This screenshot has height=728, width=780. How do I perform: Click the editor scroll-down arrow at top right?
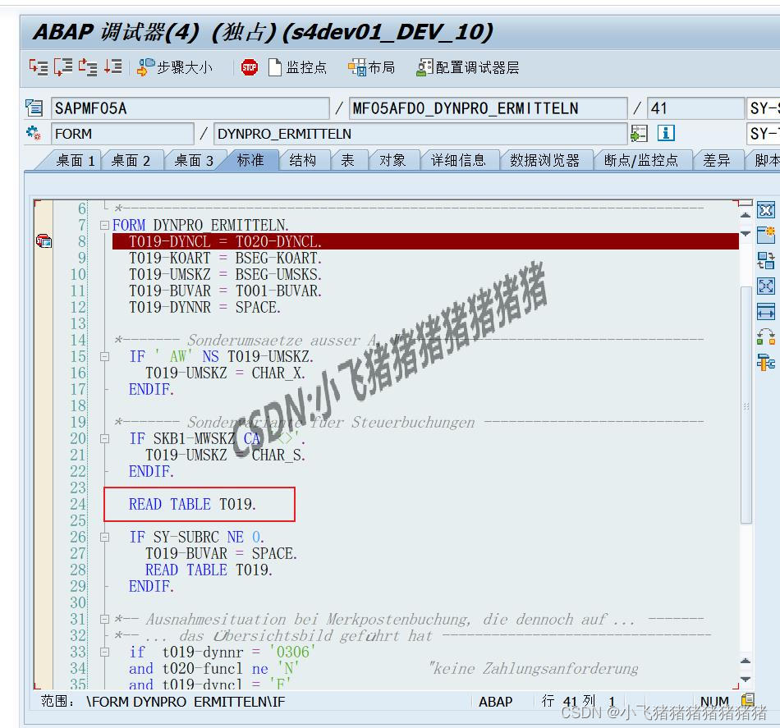(x=746, y=233)
